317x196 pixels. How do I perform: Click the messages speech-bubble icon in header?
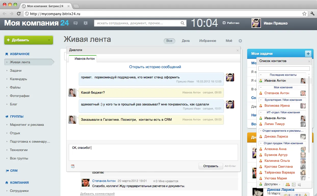point(76,23)
